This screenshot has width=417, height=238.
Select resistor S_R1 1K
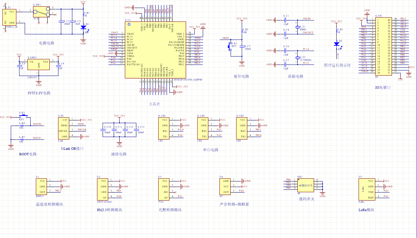(83, 15)
